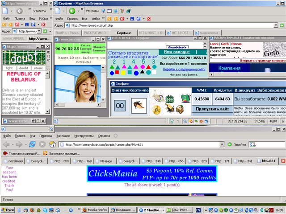
Task: Open the Закладки menu in Firefox
Action: 63,136
